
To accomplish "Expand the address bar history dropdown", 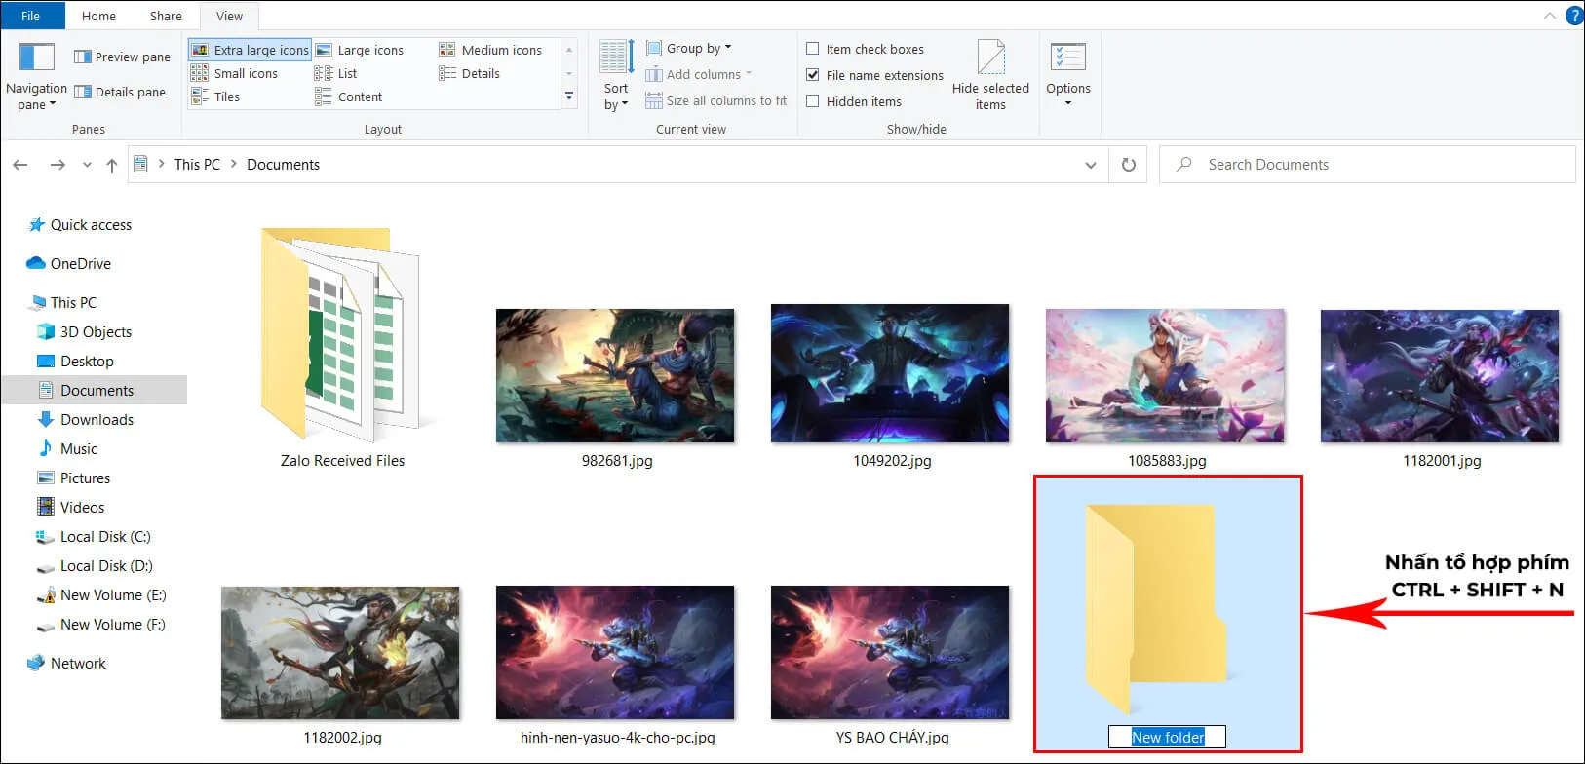I will 1090,165.
